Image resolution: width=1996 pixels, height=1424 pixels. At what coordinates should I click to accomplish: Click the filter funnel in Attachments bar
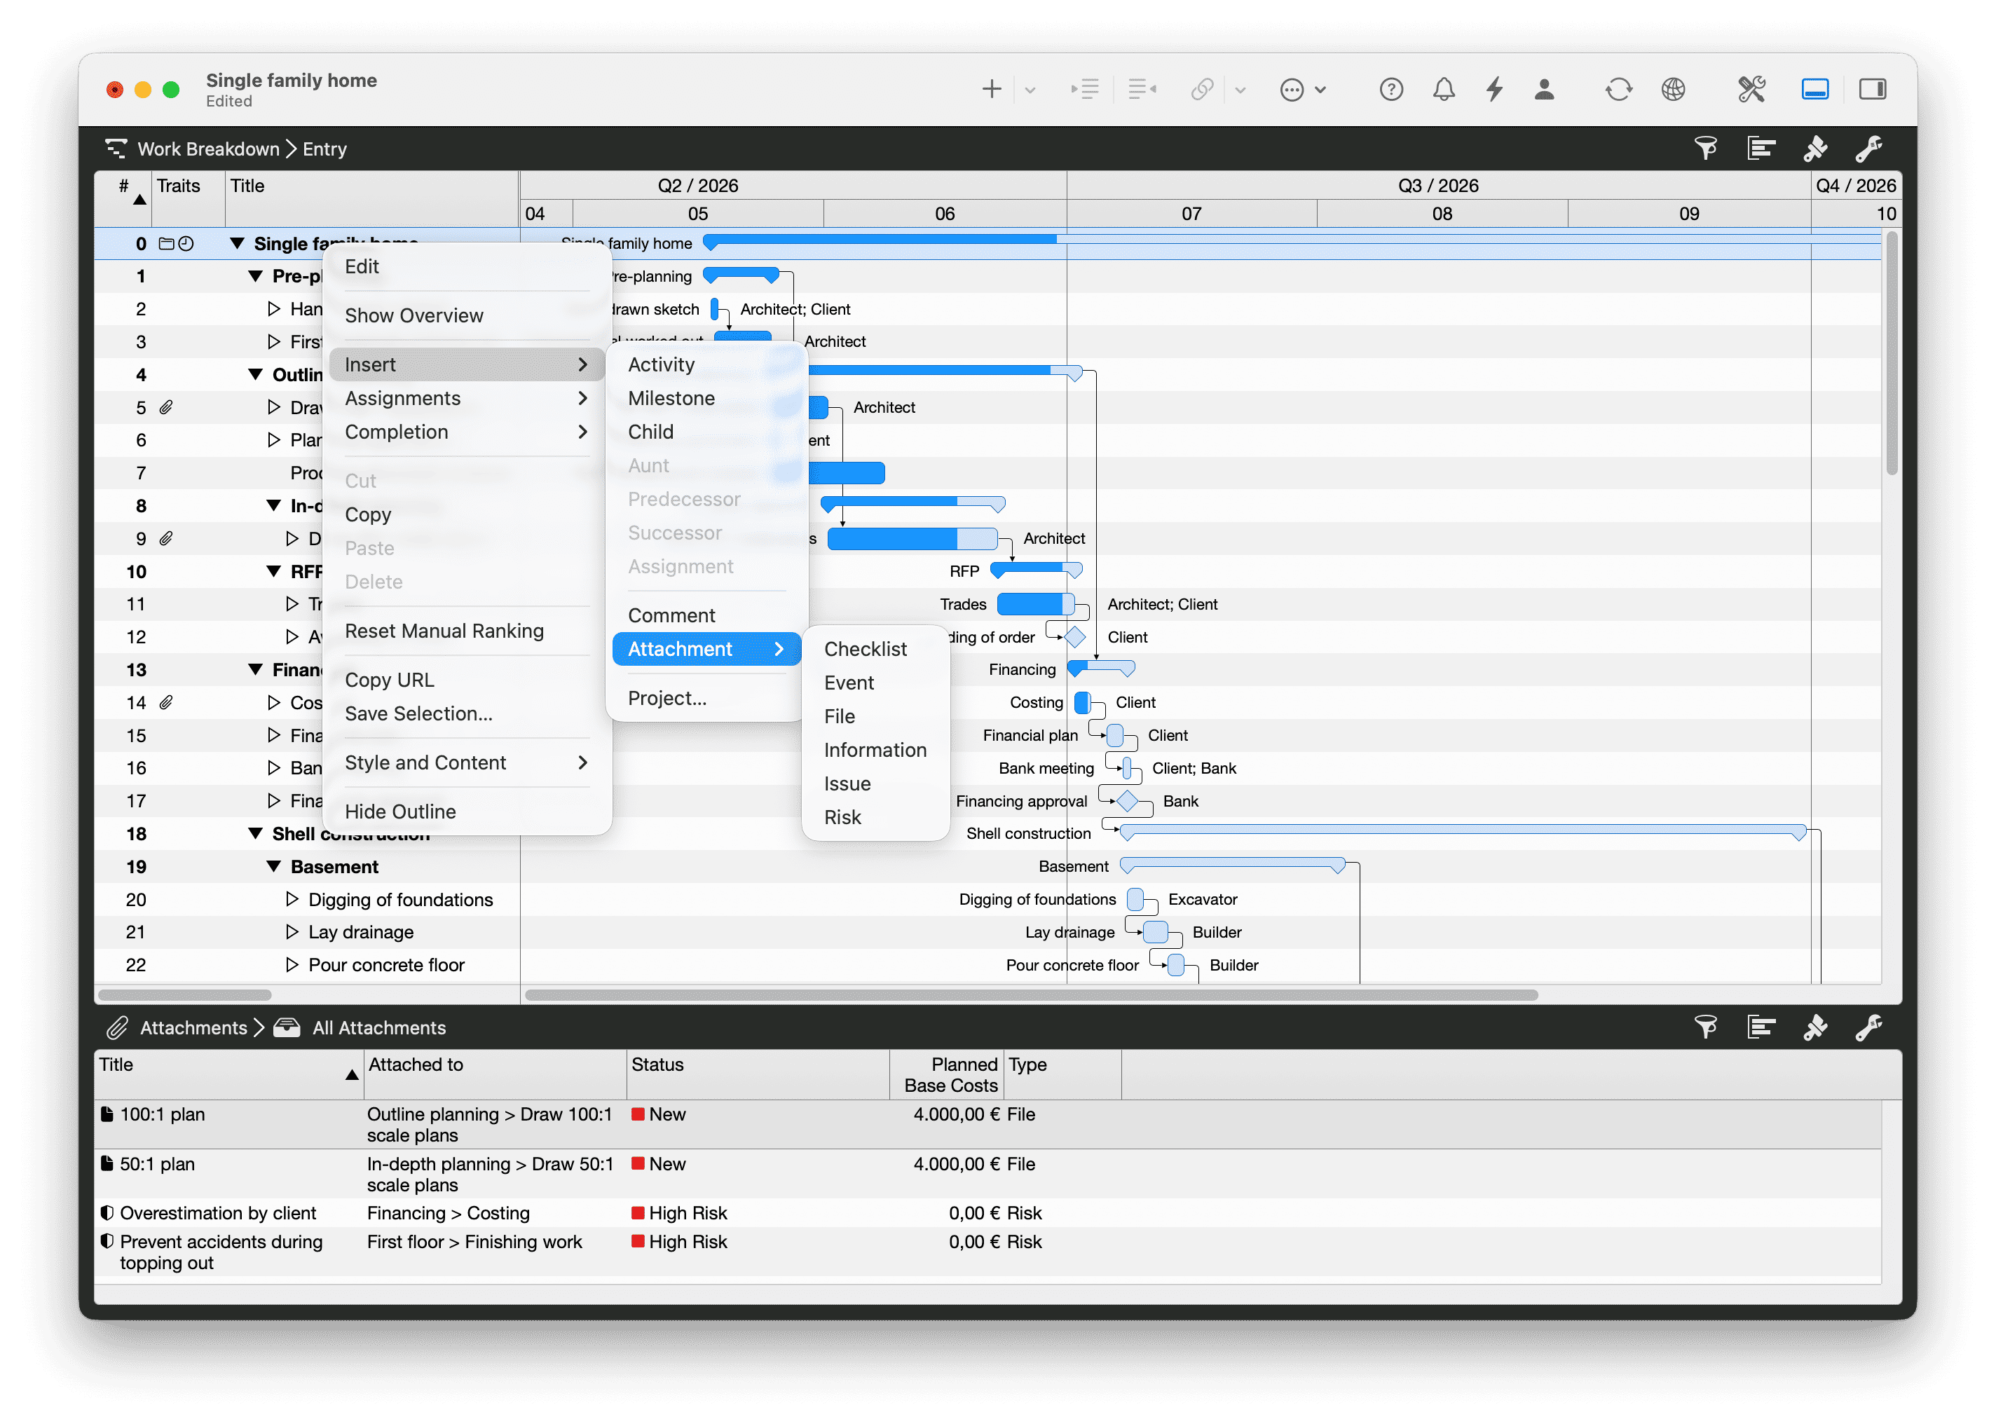(1705, 1027)
